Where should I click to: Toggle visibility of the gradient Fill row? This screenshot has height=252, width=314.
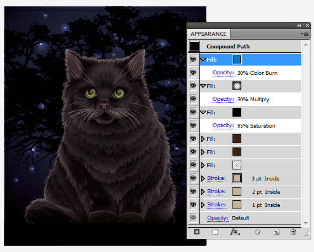193,86
